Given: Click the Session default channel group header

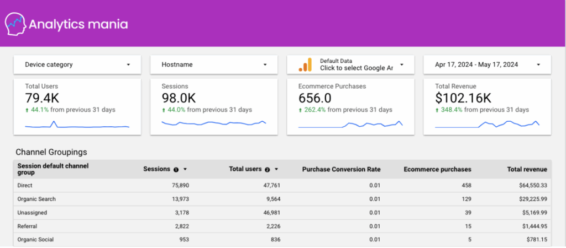Looking at the screenshot, I should tap(53, 169).
